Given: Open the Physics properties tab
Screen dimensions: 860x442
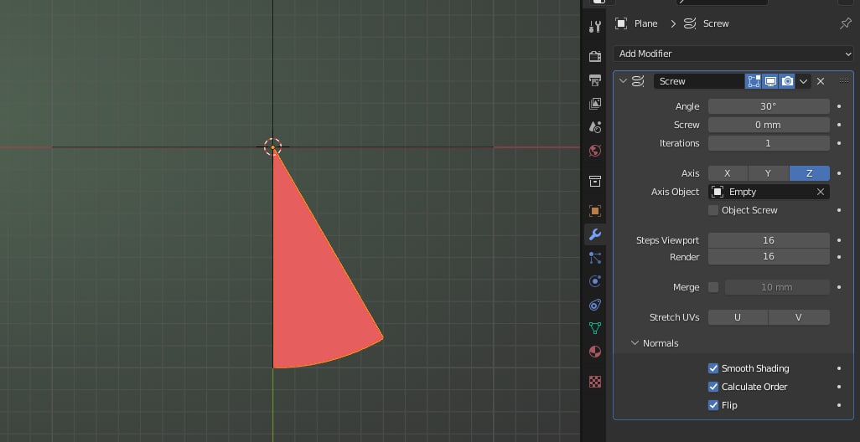Looking at the screenshot, I should (595, 281).
